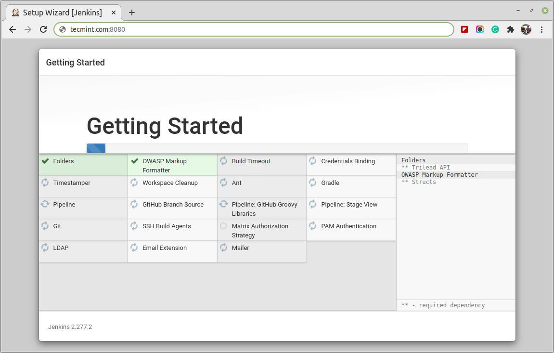554x353 pixels.
Task: Click the Matrix Authorization Strategy plugin label
Action: 260,231
